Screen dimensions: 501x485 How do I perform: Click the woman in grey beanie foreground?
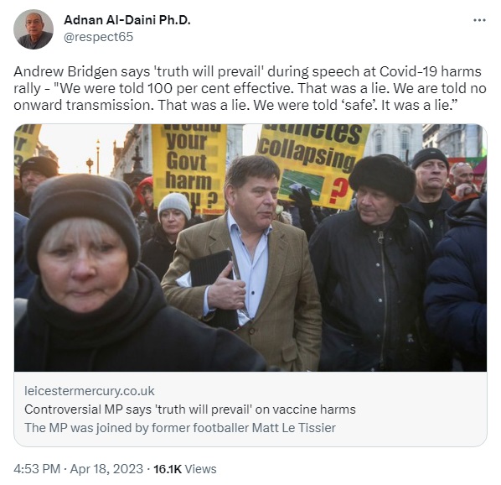click(96, 275)
